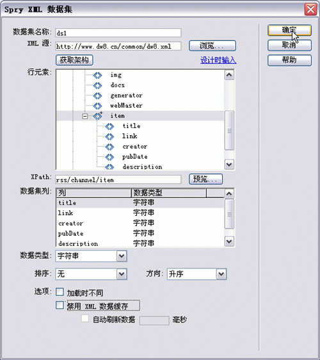Click the creator child node icon

tap(109, 147)
